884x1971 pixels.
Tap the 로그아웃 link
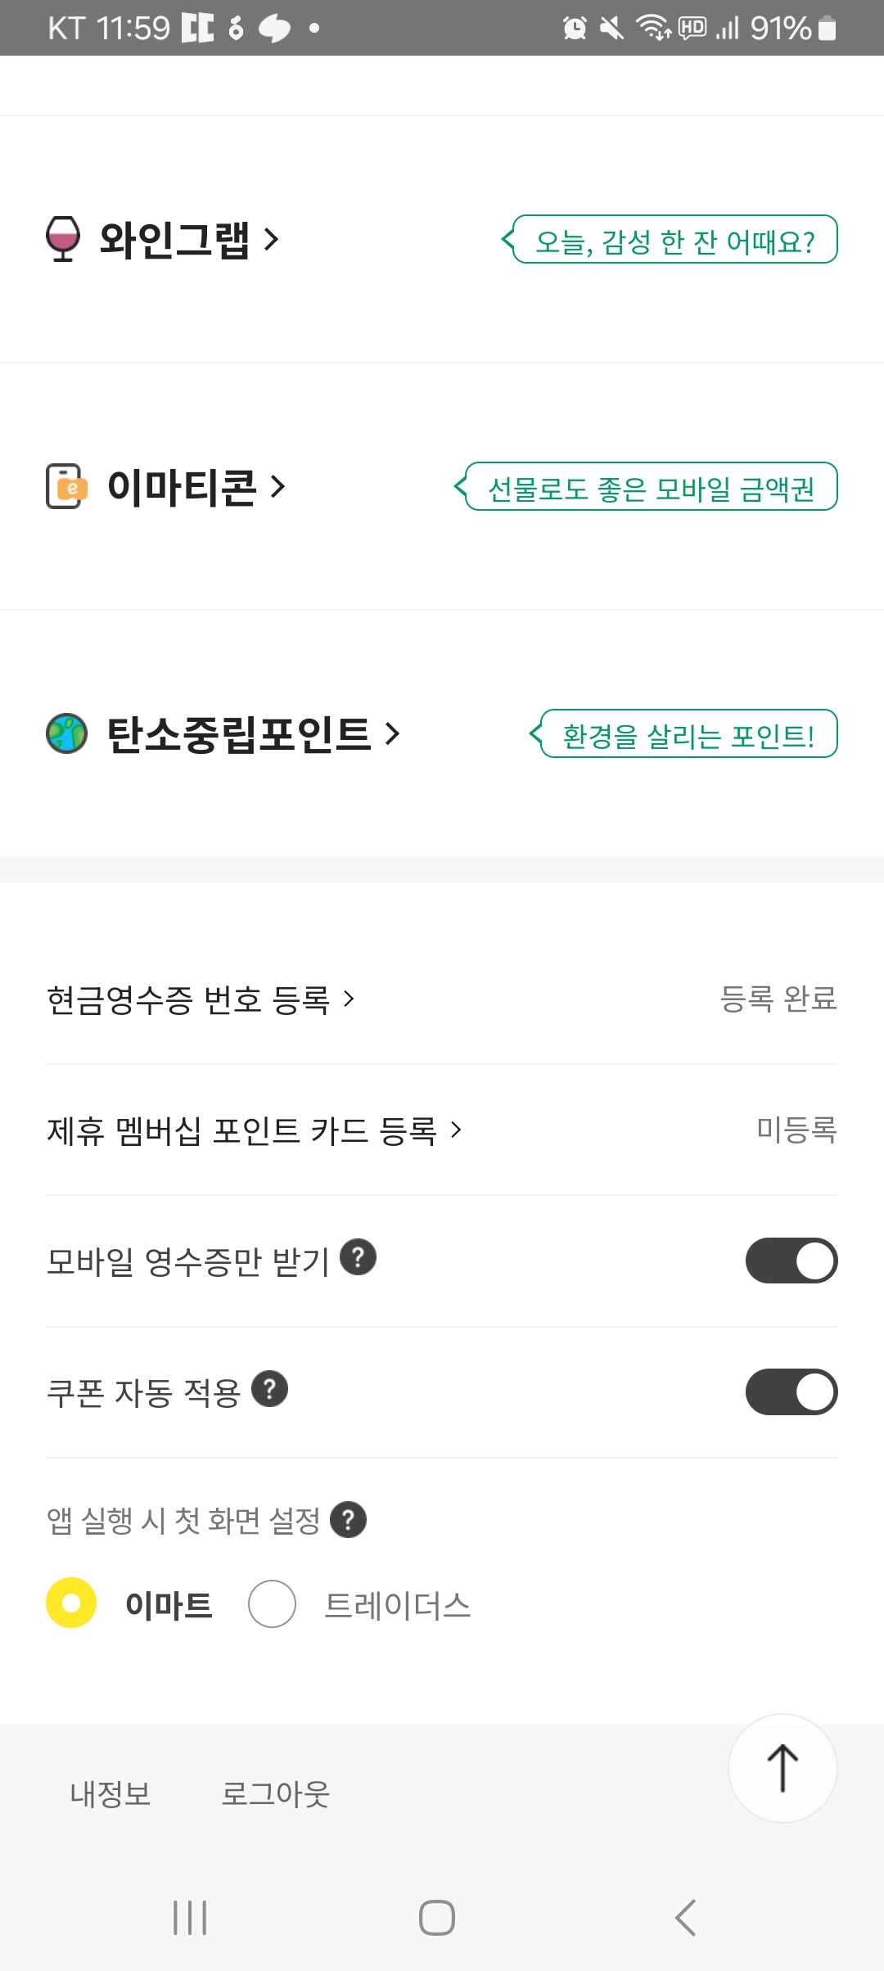[x=275, y=1793]
